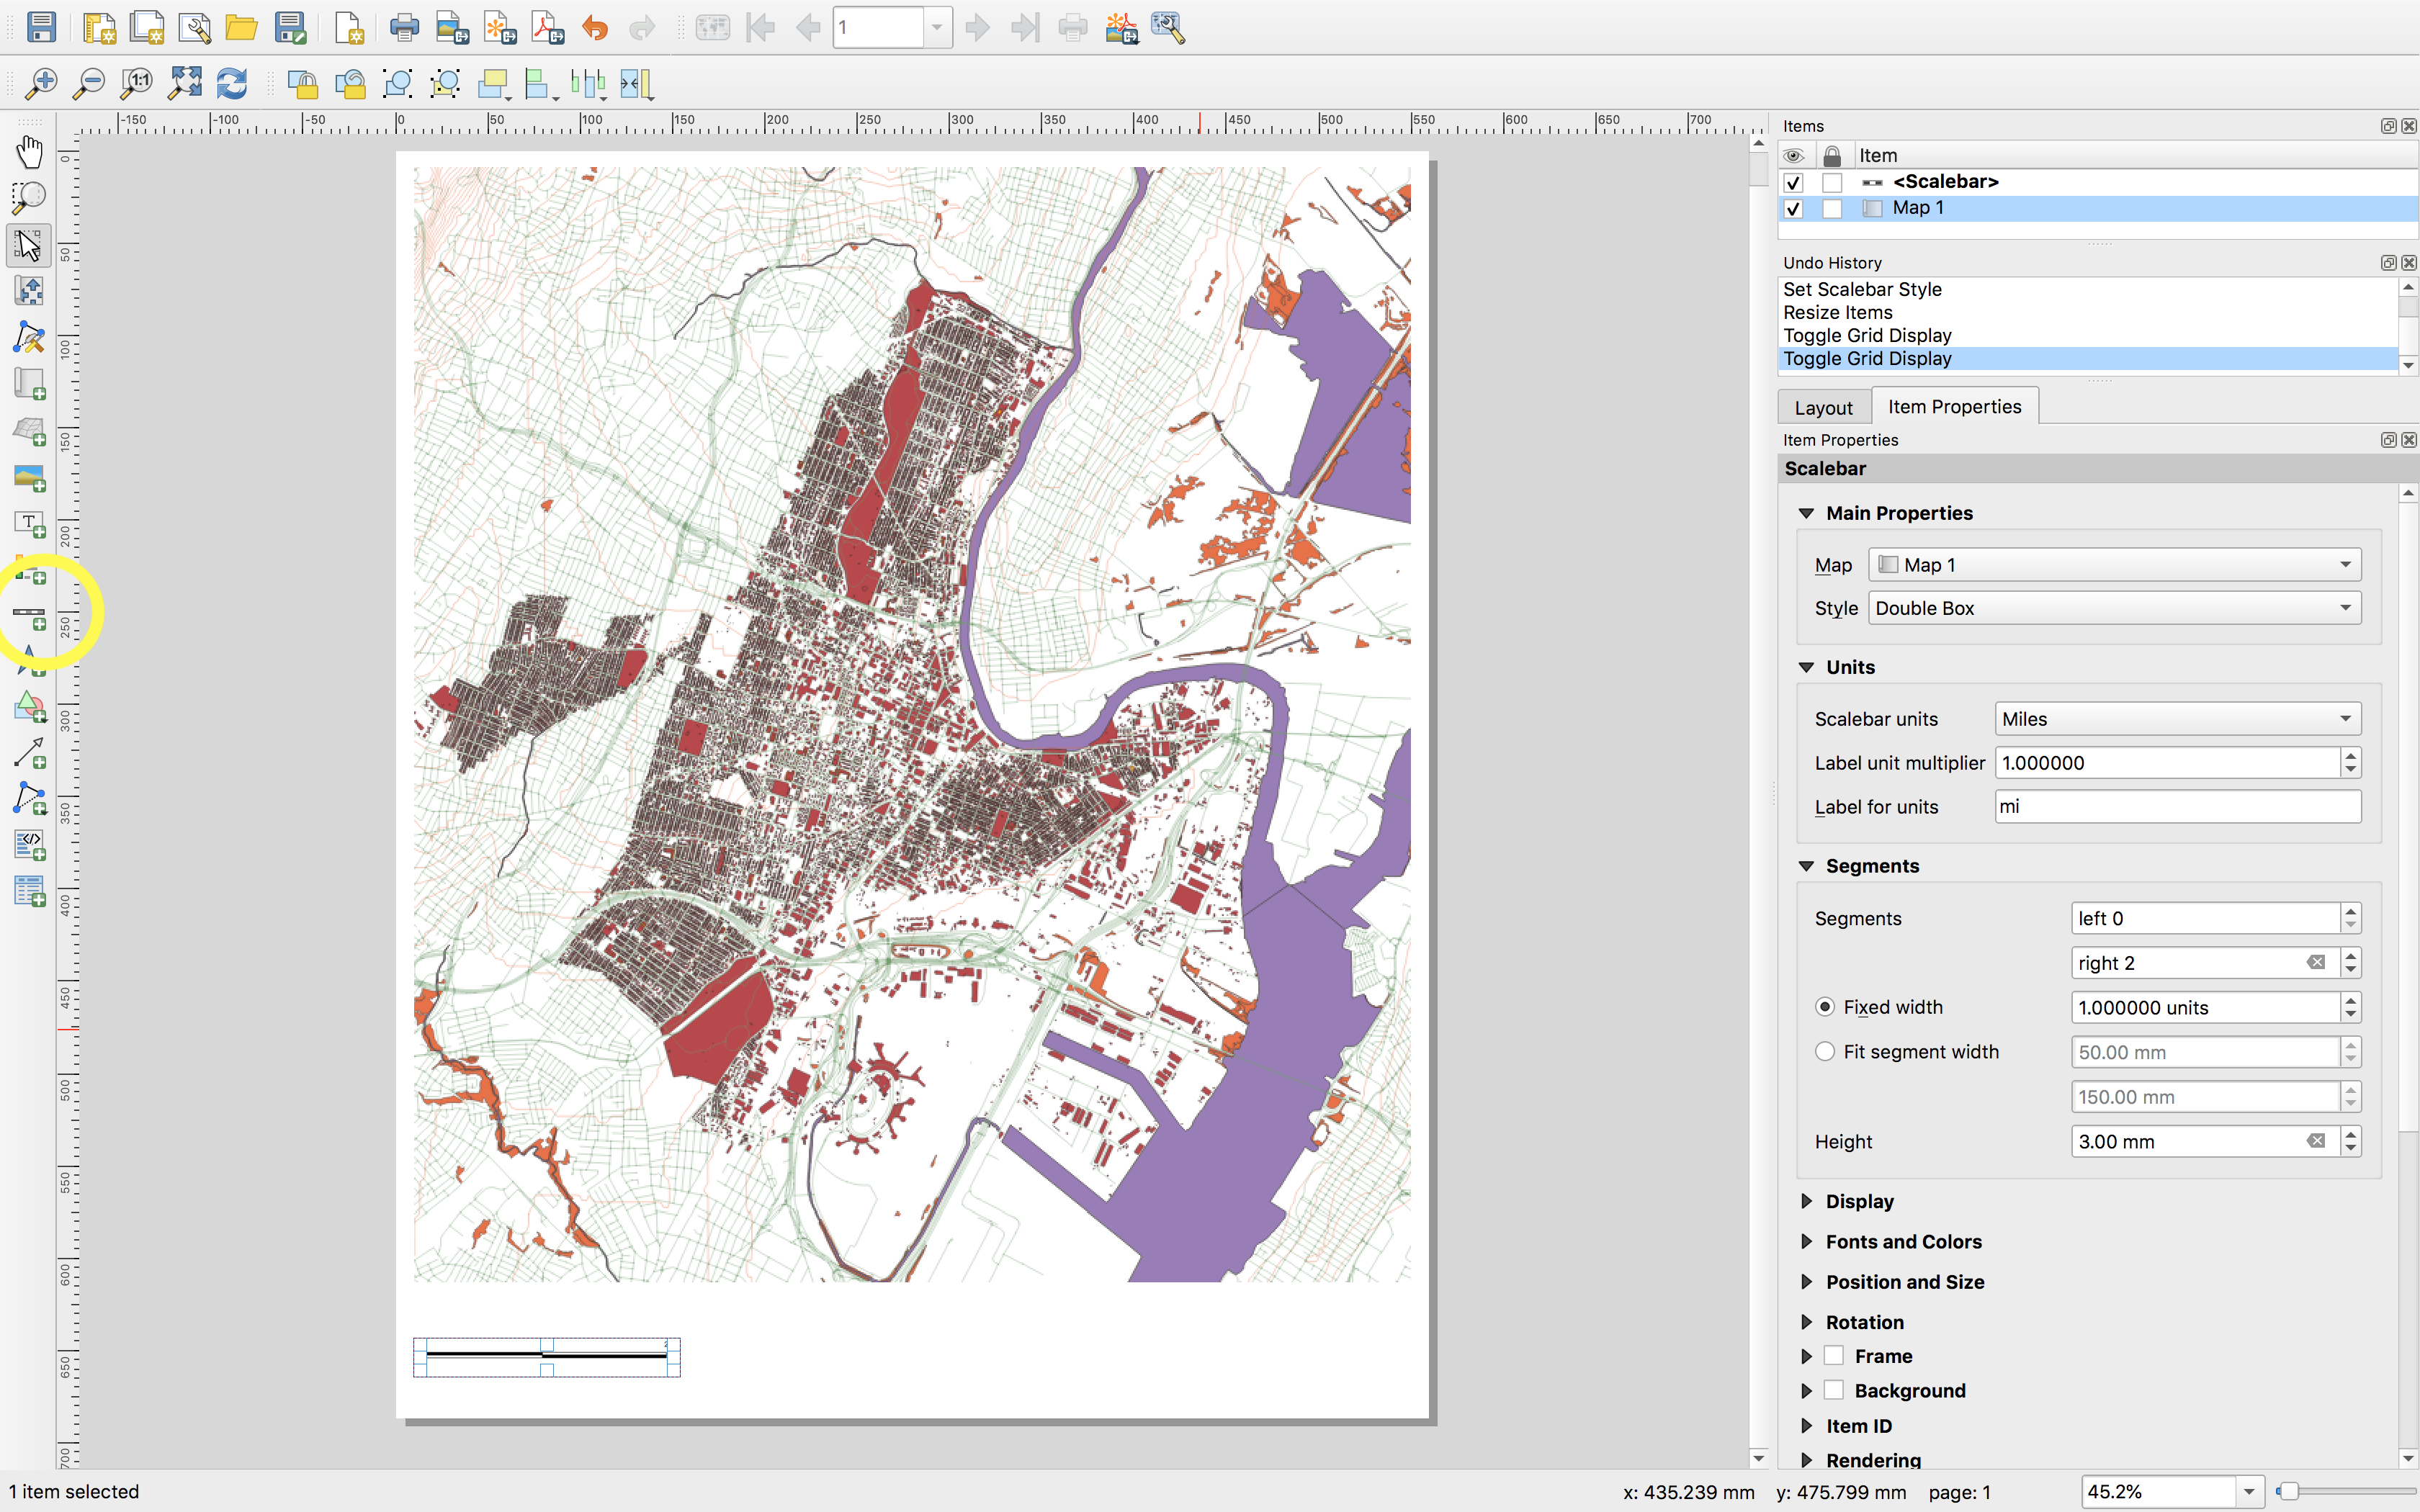Screen dimensions: 2420x1512
Task: Open the Item Properties tab
Action: pyautogui.click(x=1953, y=407)
